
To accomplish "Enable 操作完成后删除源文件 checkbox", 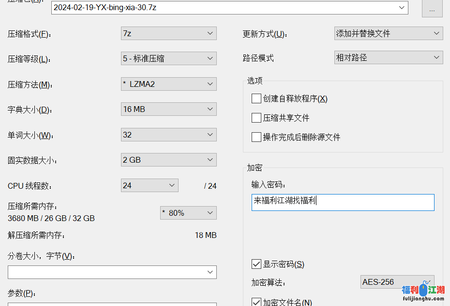I will coord(256,137).
